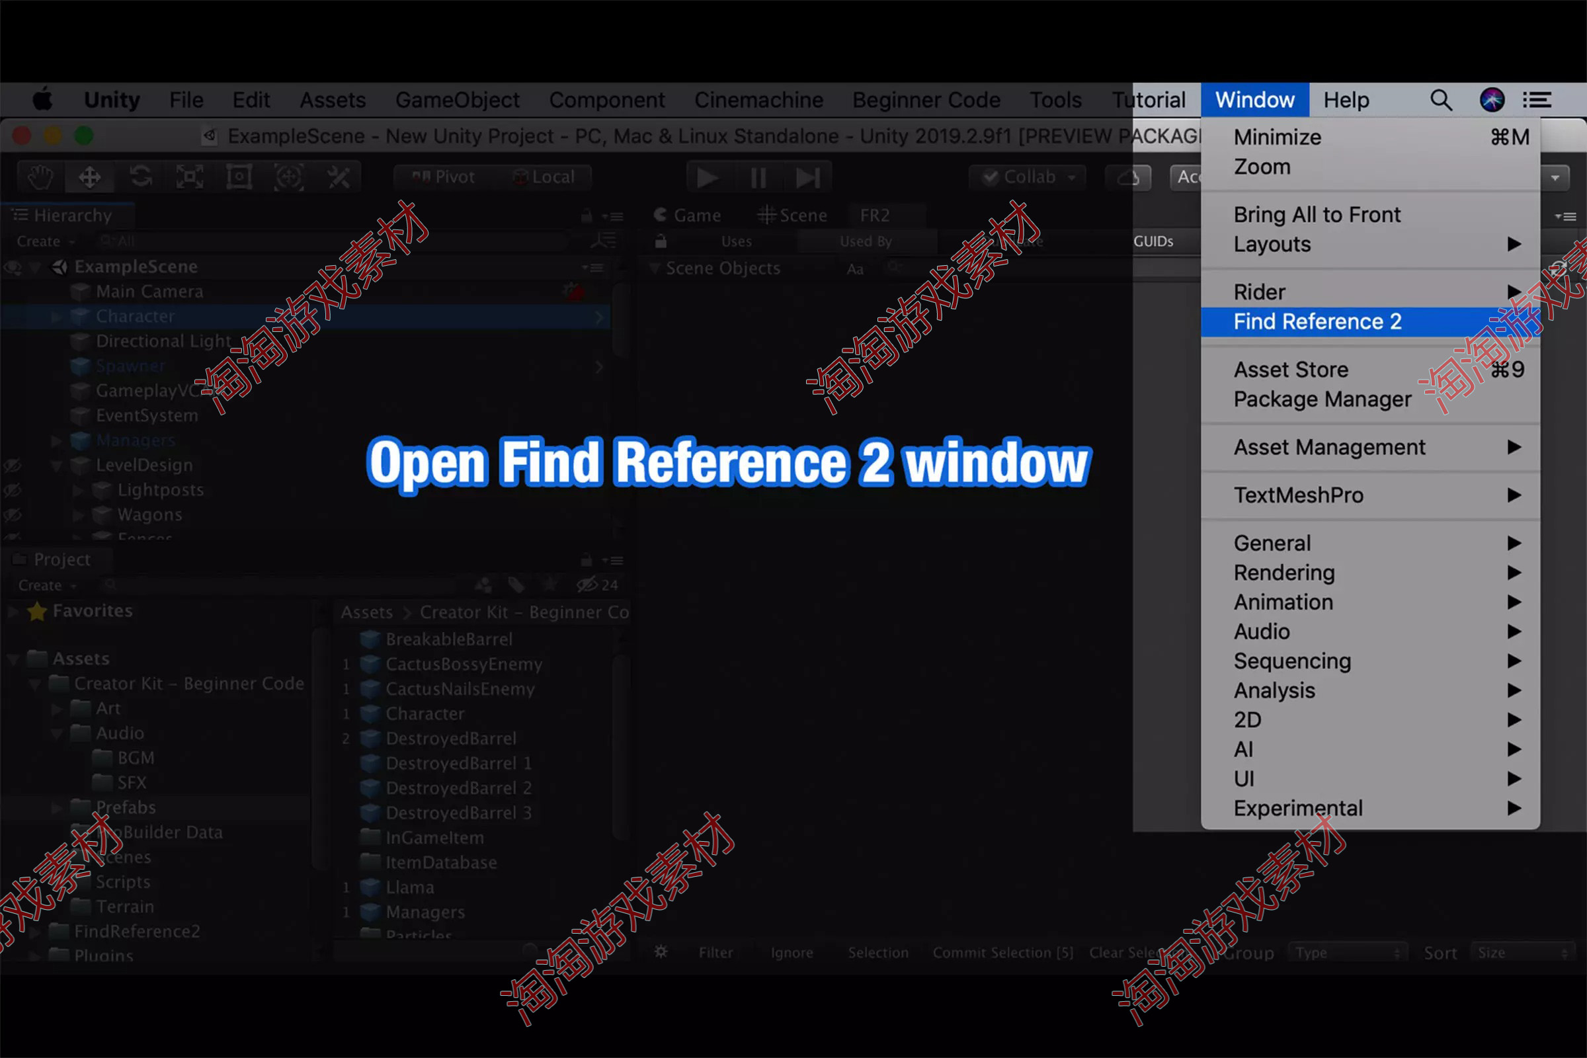Select the Move tool
Image resolution: width=1587 pixels, height=1058 pixels.
click(90, 177)
